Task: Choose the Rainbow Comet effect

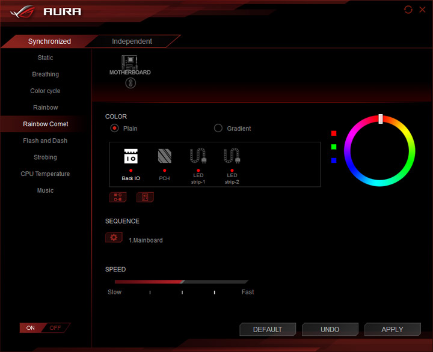Action: [46, 124]
